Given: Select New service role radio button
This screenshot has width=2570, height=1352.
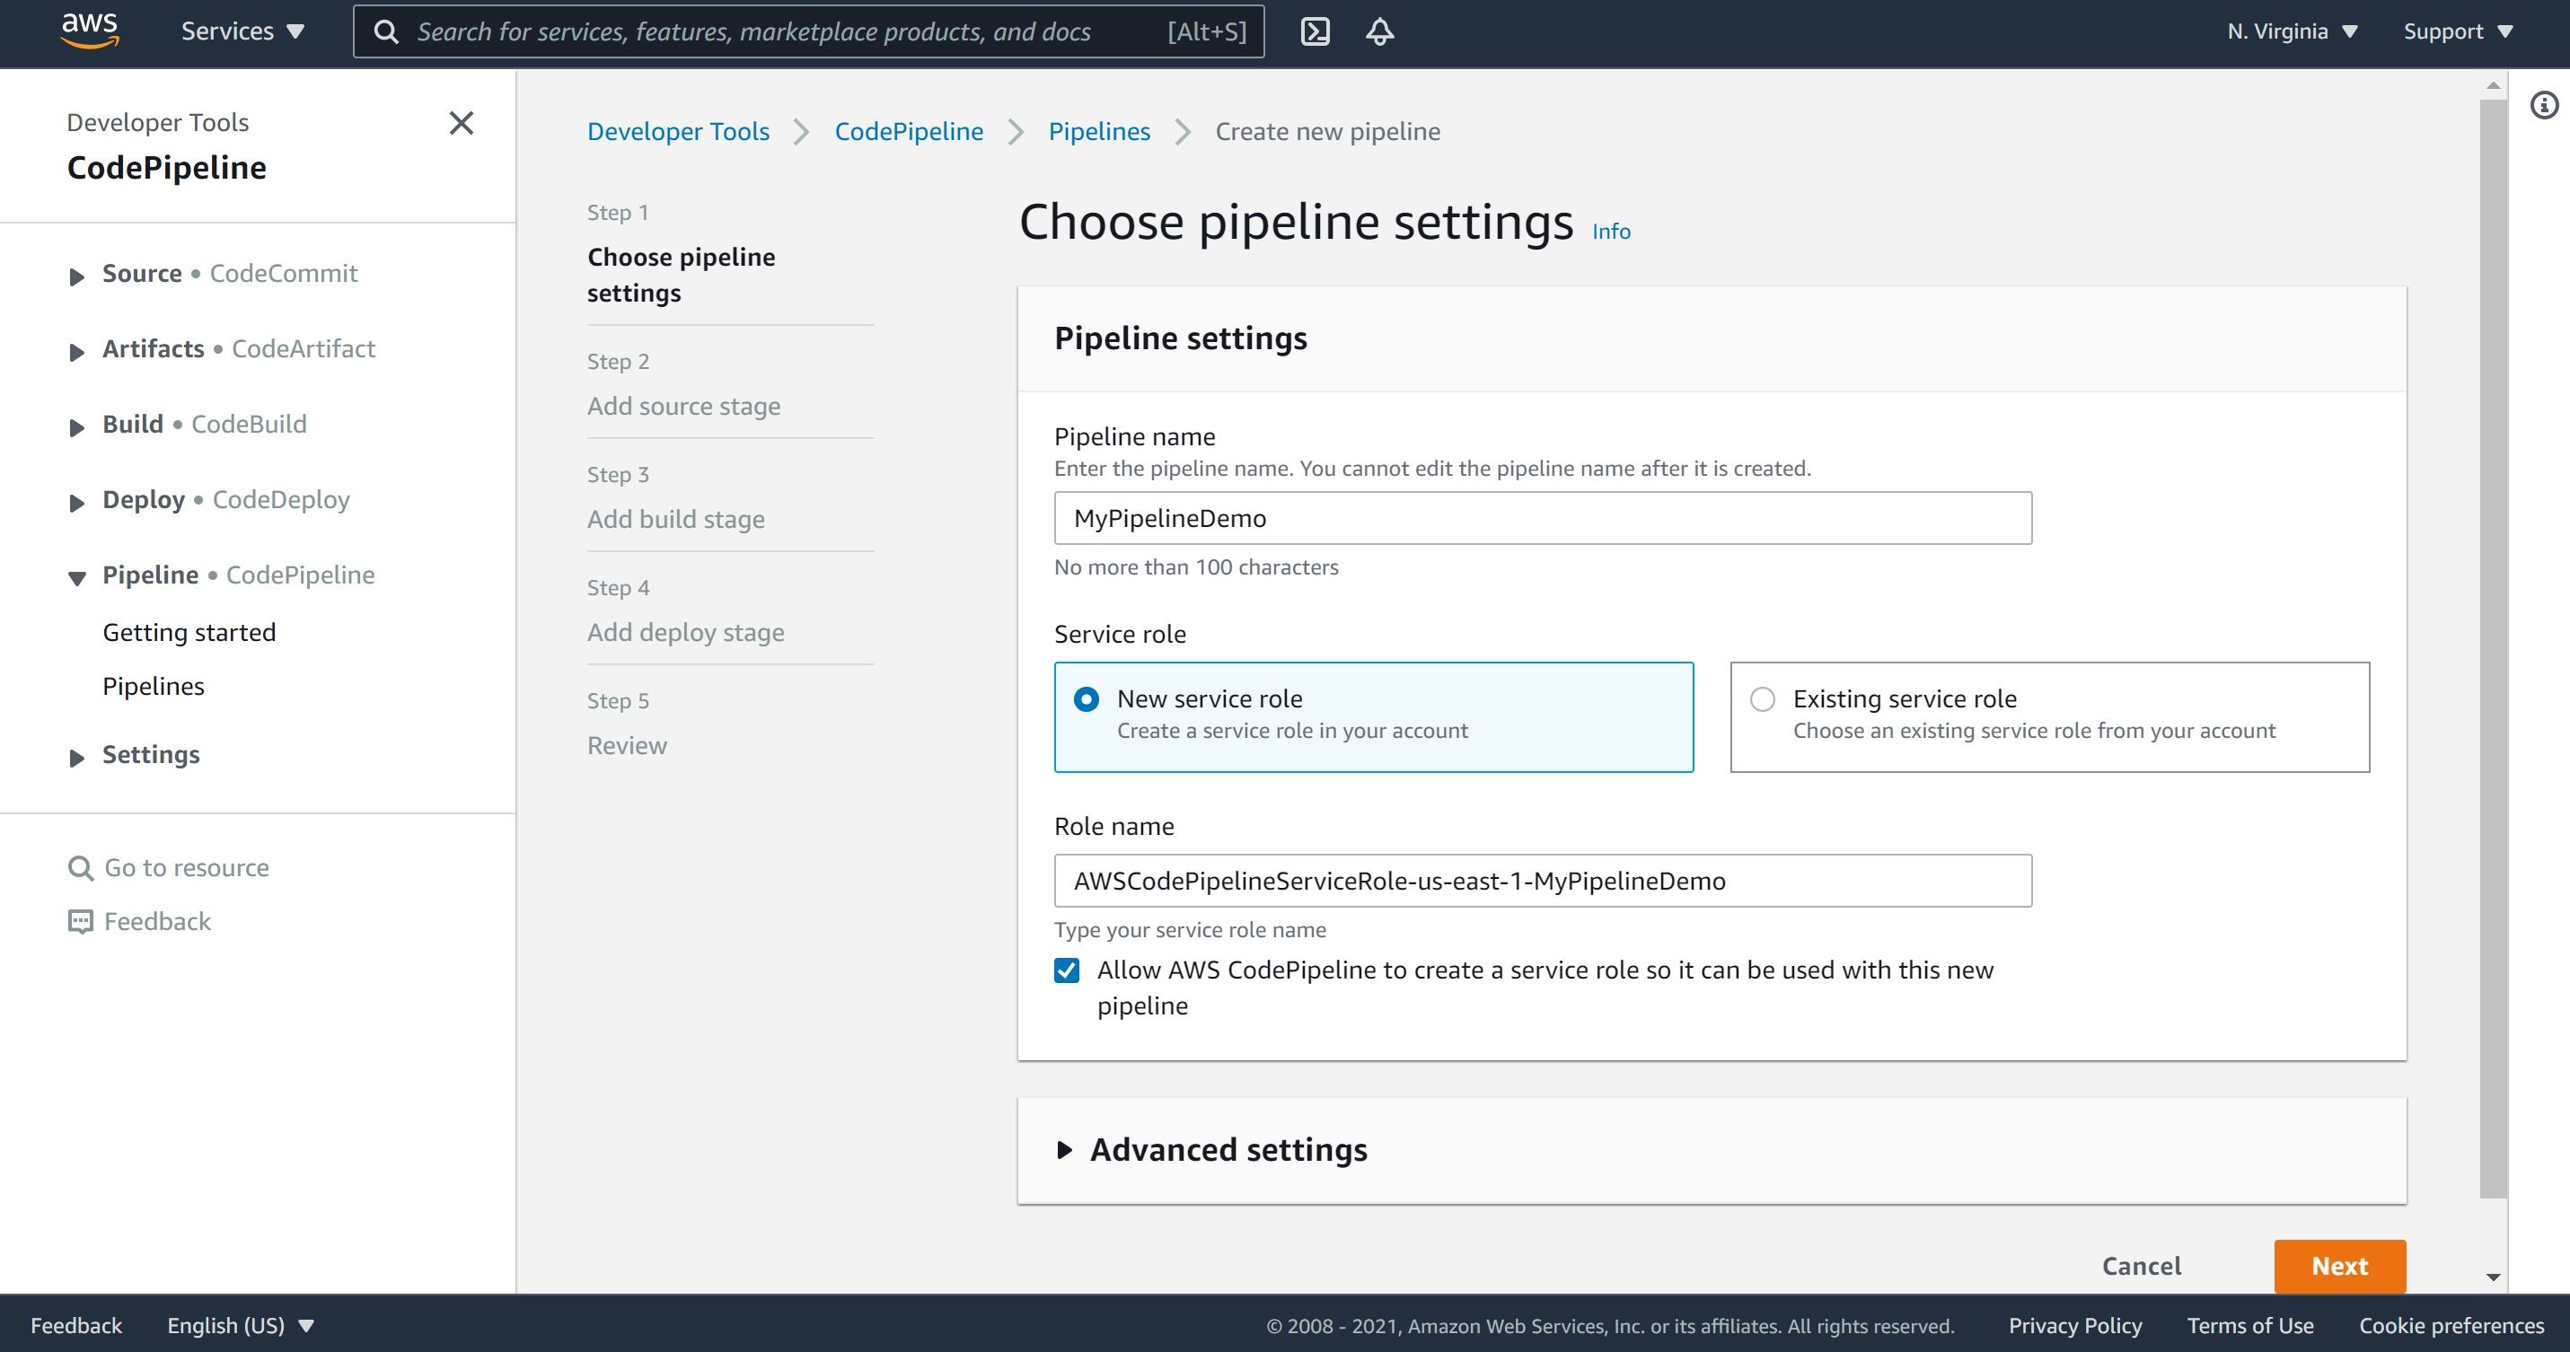Looking at the screenshot, I should [x=1087, y=698].
